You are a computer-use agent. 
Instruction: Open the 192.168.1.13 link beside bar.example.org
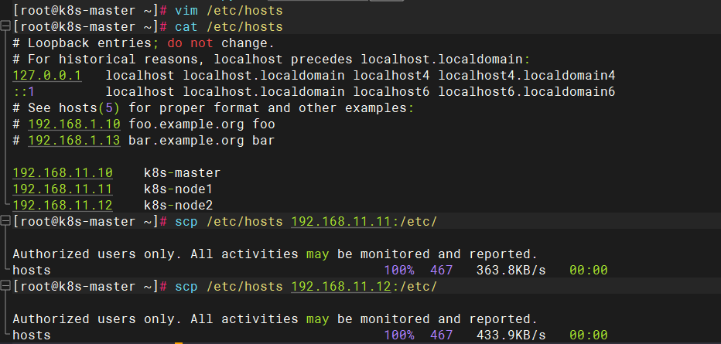(x=74, y=140)
